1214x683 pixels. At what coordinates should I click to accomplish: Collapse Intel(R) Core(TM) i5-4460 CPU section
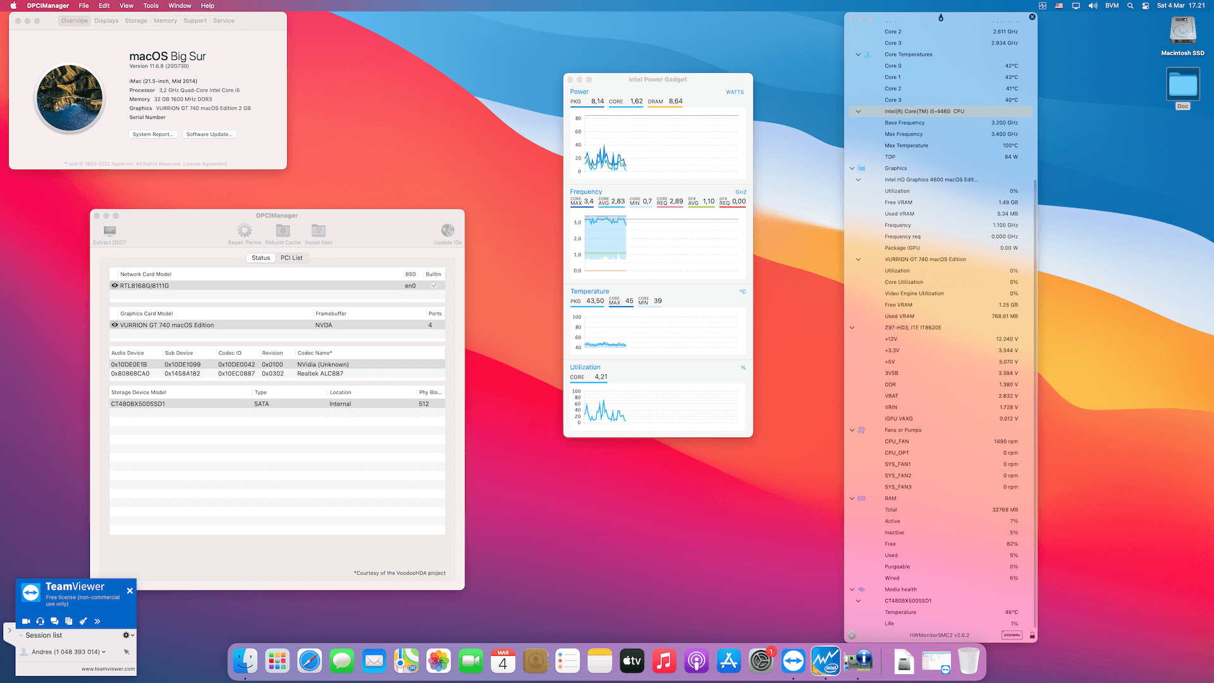(x=858, y=111)
